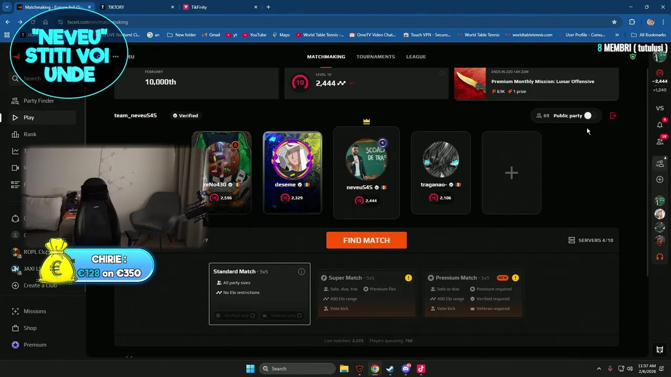671x377 pixels.
Task: Open the All Bookmarks folder
Action: 649,35
